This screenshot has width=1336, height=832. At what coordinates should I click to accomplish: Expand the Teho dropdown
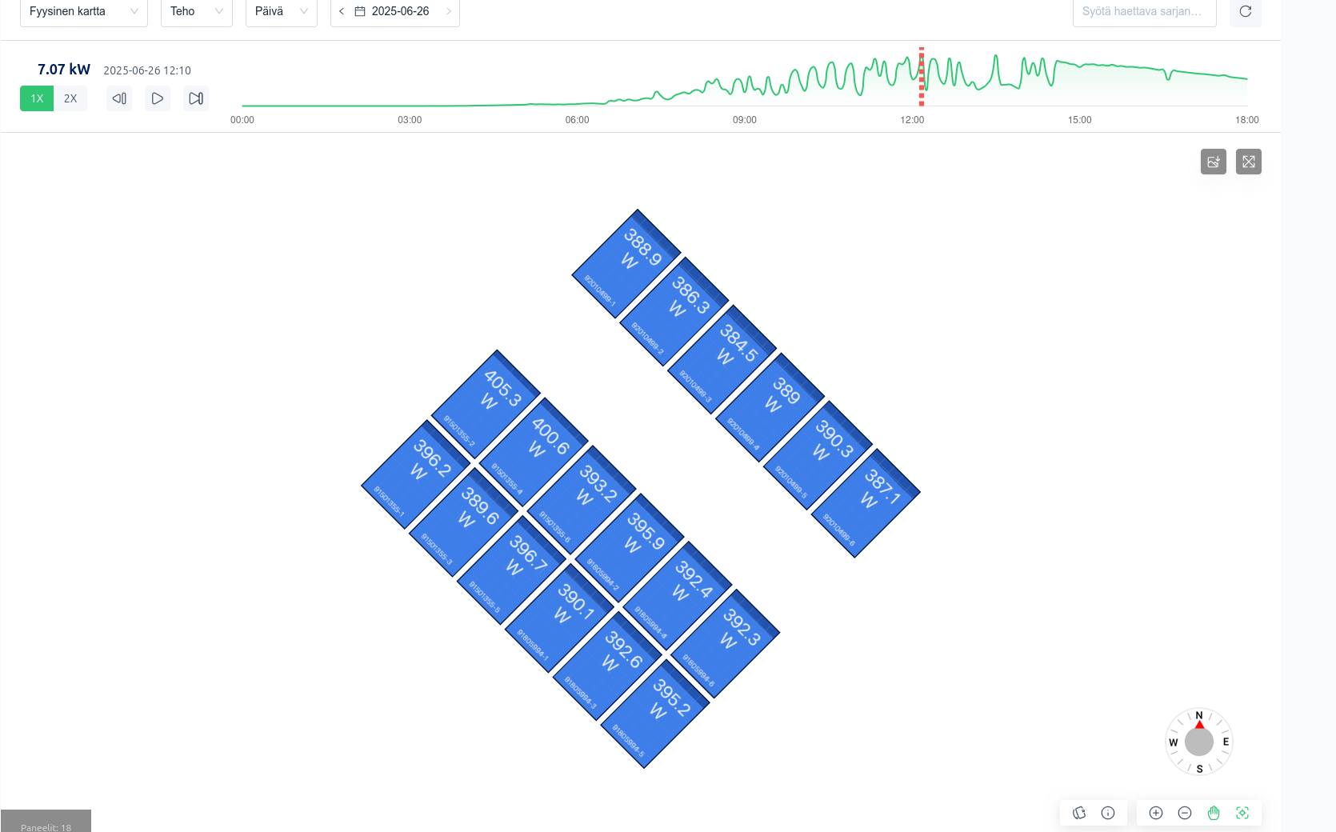click(x=196, y=11)
